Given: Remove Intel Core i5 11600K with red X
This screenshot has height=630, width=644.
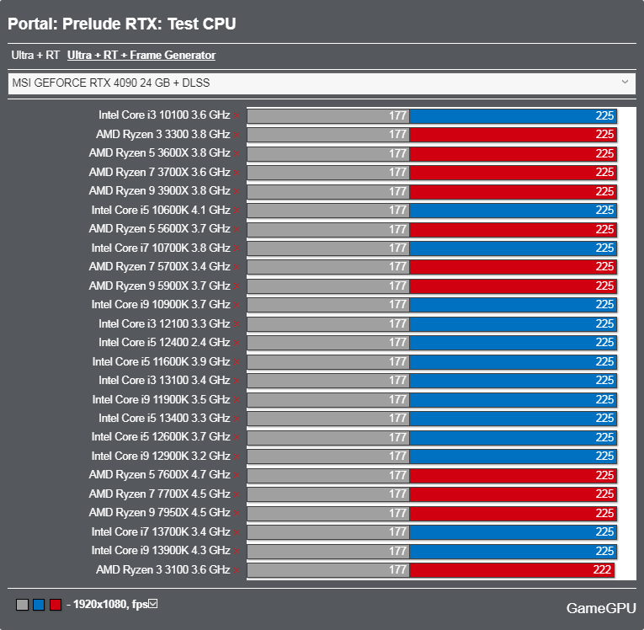Looking at the screenshot, I should coord(237,362).
